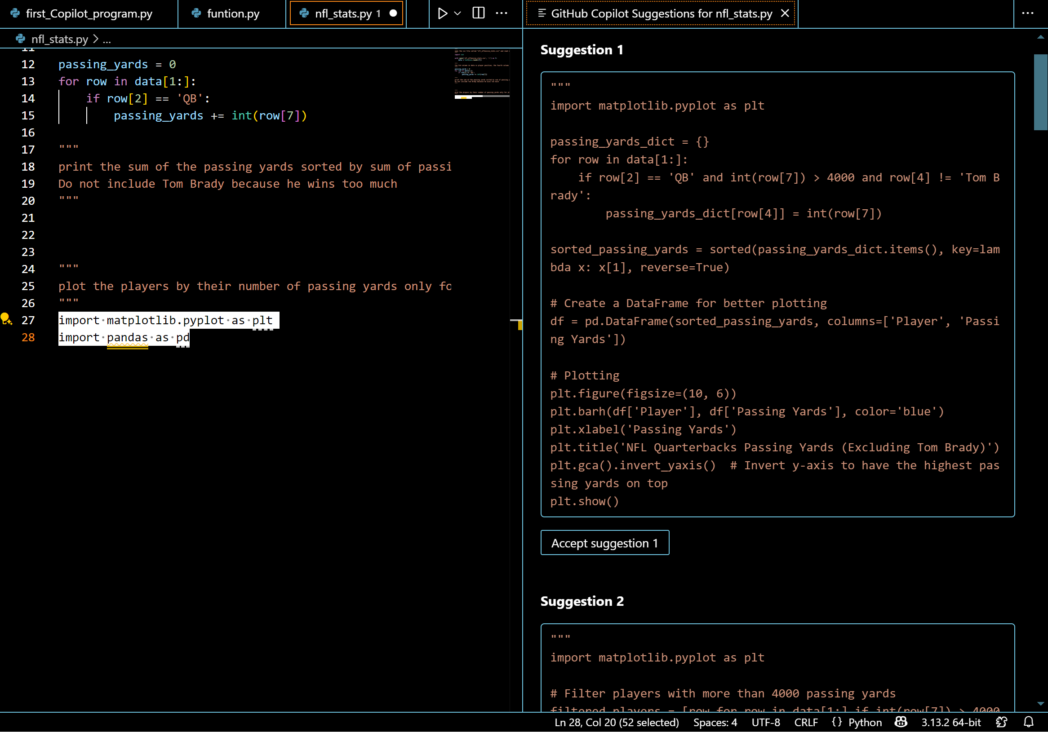Expand the run button dropdown arrow
Image resolution: width=1048 pixels, height=732 pixels.
[x=457, y=13]
